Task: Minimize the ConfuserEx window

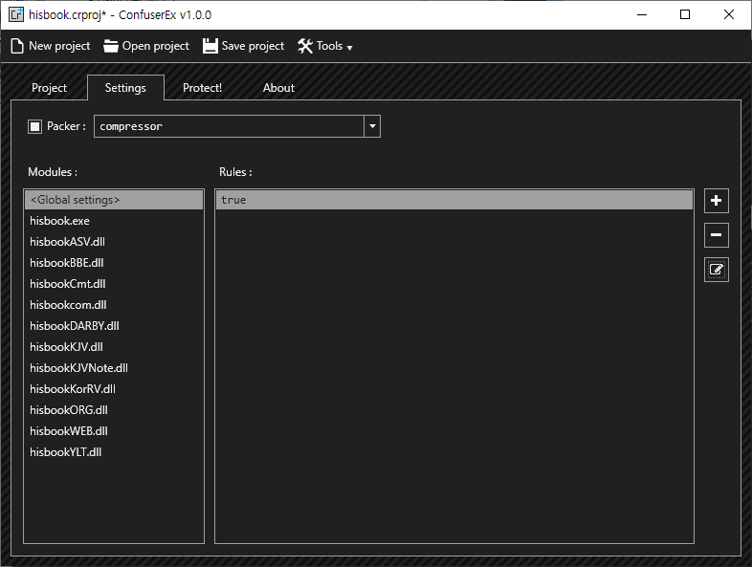Action: [x=642, y=15]
